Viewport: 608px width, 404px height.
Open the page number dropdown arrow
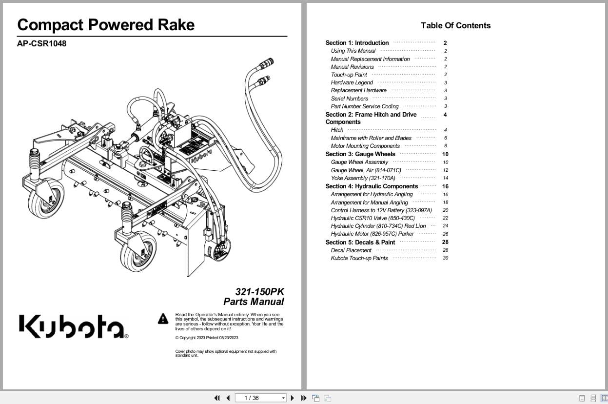click(283, 398)
